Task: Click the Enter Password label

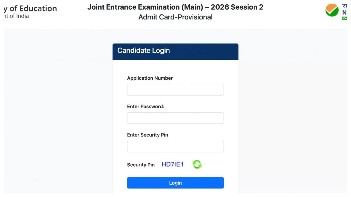Action: (x=146, y=106)
